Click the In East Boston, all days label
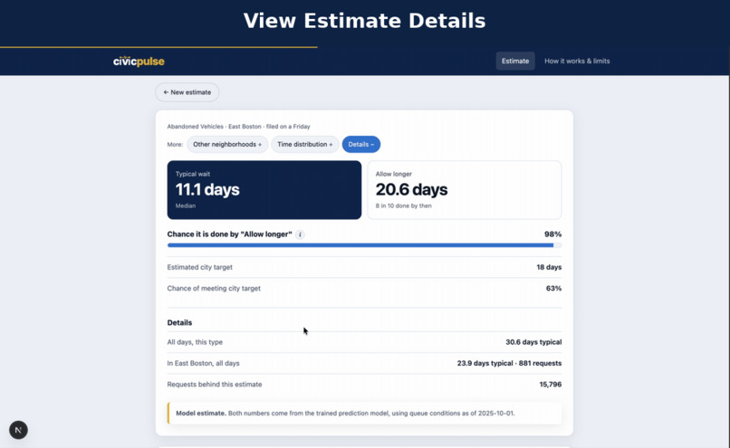The image size is (730, 448). (x=203, y=363)
